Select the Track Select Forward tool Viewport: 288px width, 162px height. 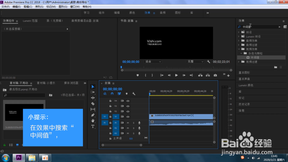coord(93,92)
